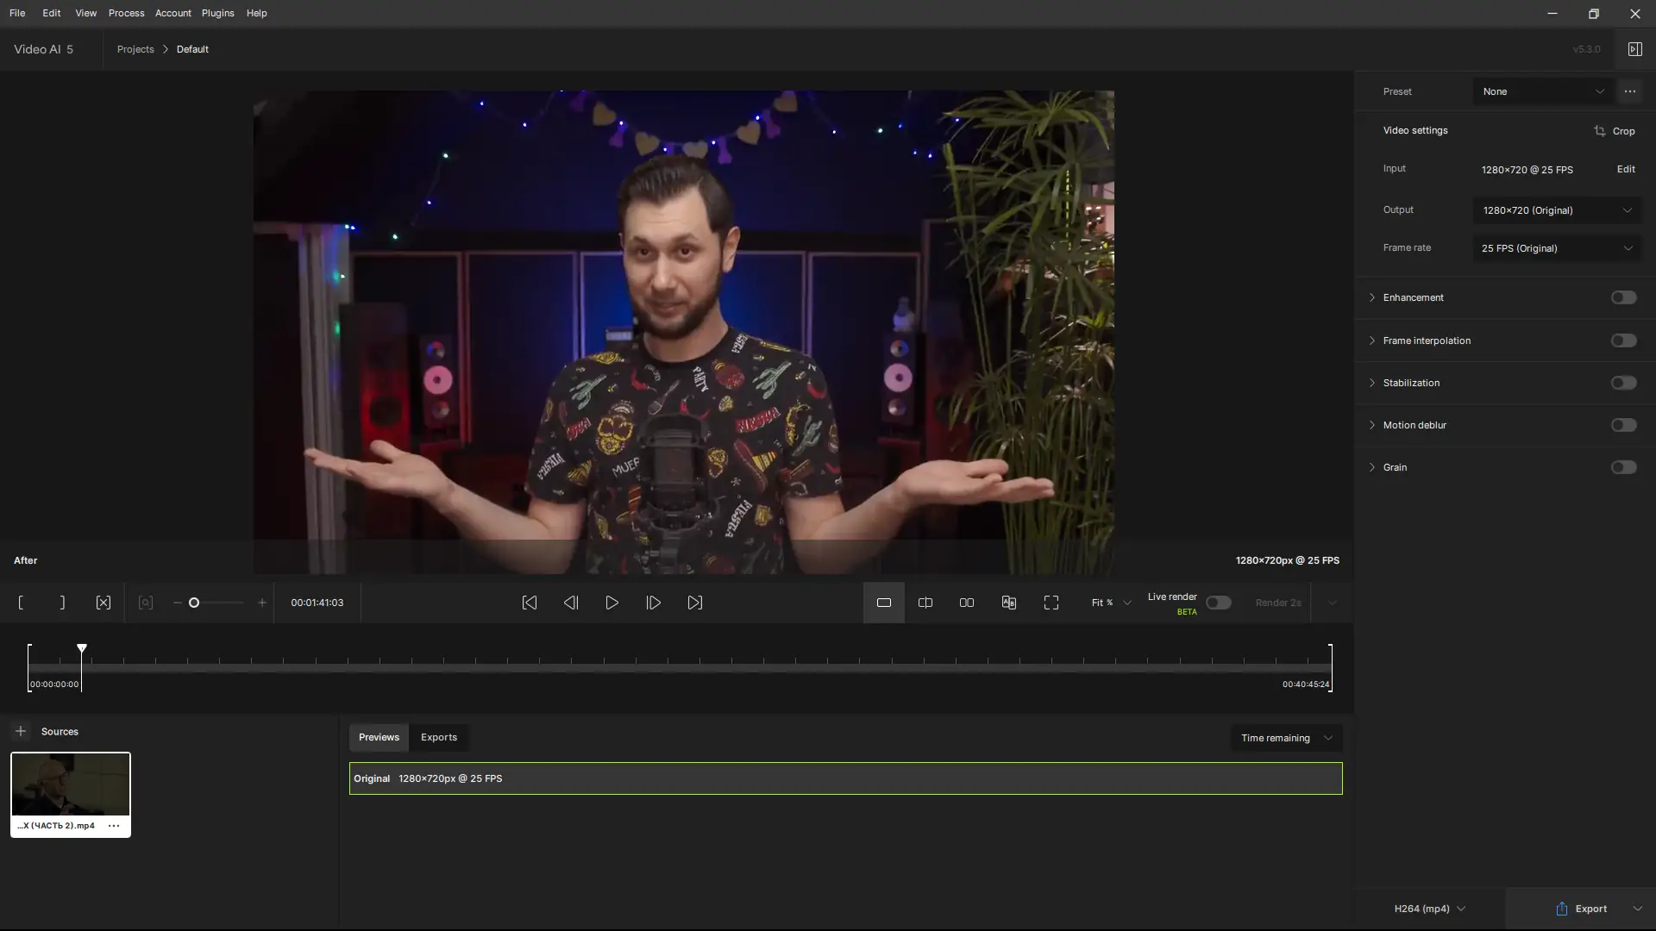Open the Output resolution dropdown
The height and width of the screenshot is (931, 1656).
(1556, 210)
